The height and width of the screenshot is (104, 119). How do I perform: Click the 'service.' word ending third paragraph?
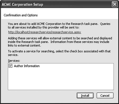click(13, 55)
